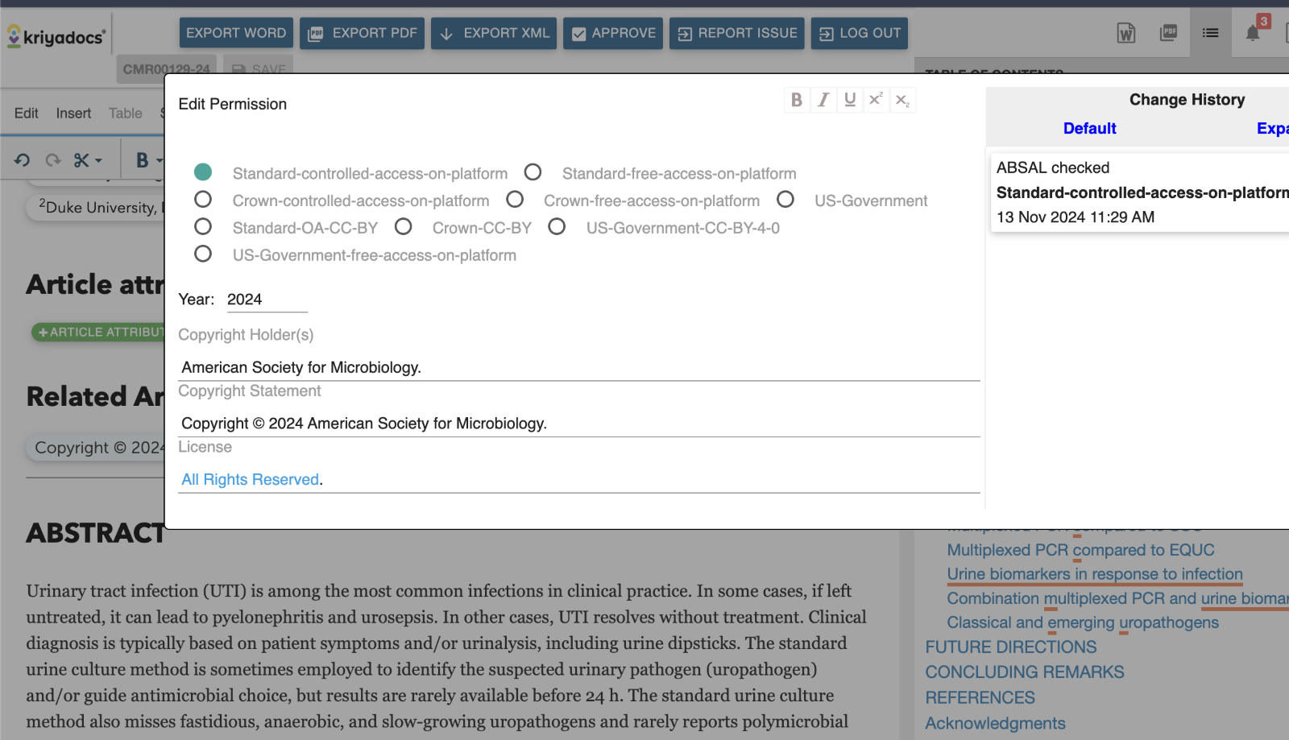Expand the Article Attributes button
Viewport: 1289px width, 740px height.
pos(98,332)
